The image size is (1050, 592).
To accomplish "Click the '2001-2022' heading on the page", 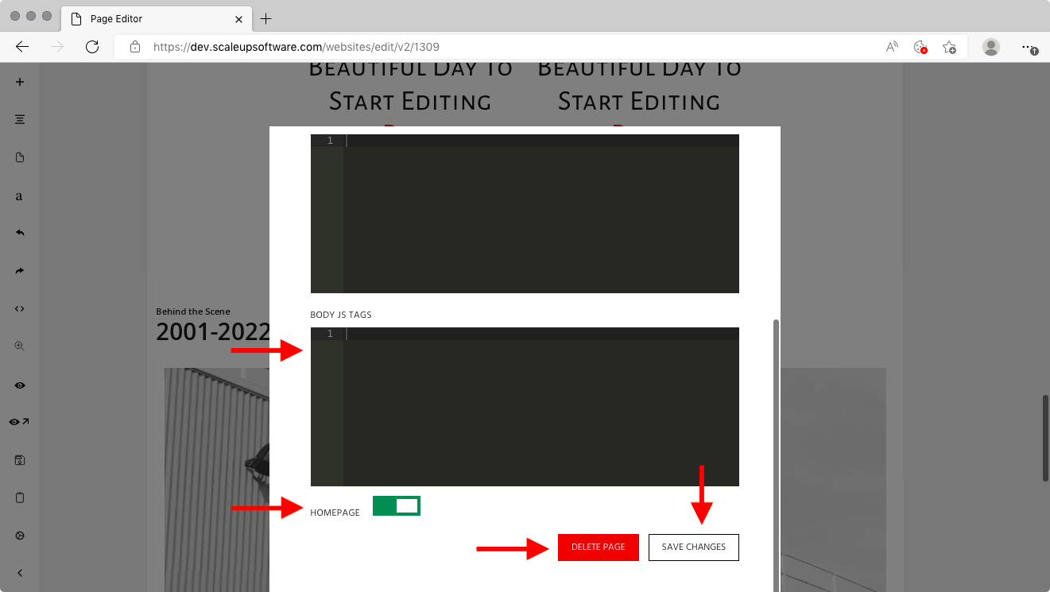I will click(x=213, y=332).
